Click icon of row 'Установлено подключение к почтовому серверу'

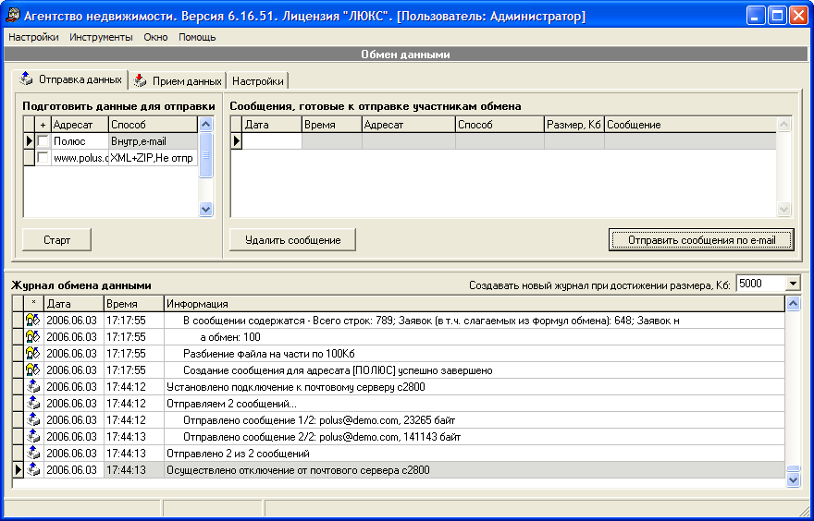click(x=33, y=387)
